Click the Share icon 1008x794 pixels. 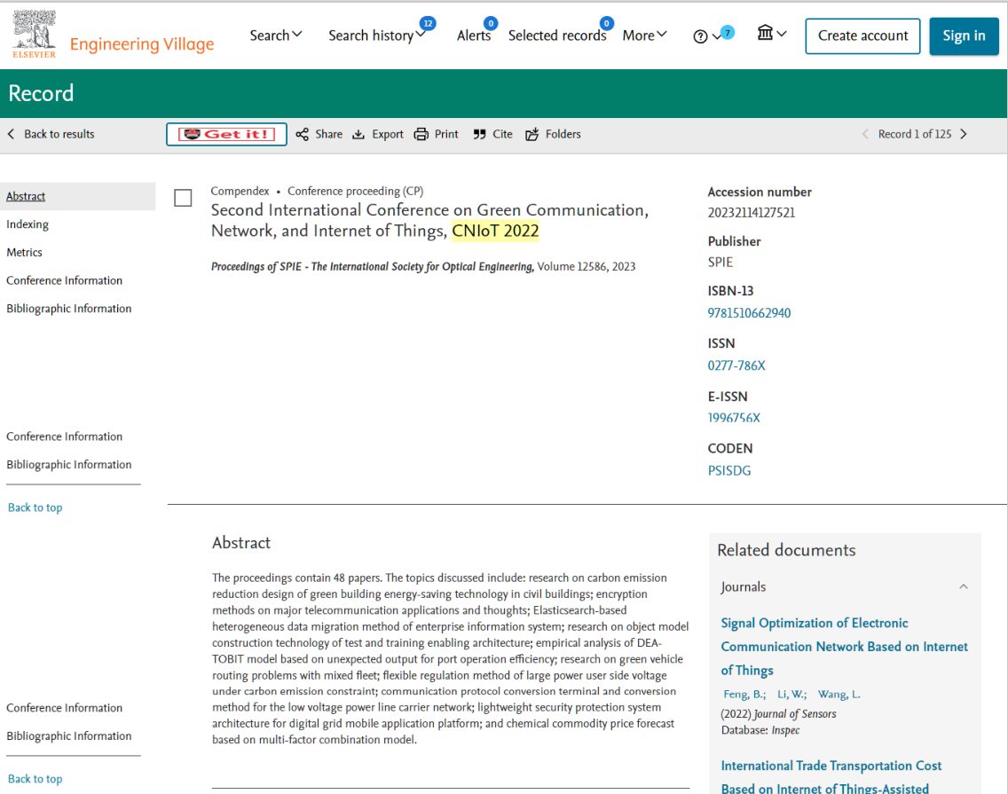(x=303, y=134)
